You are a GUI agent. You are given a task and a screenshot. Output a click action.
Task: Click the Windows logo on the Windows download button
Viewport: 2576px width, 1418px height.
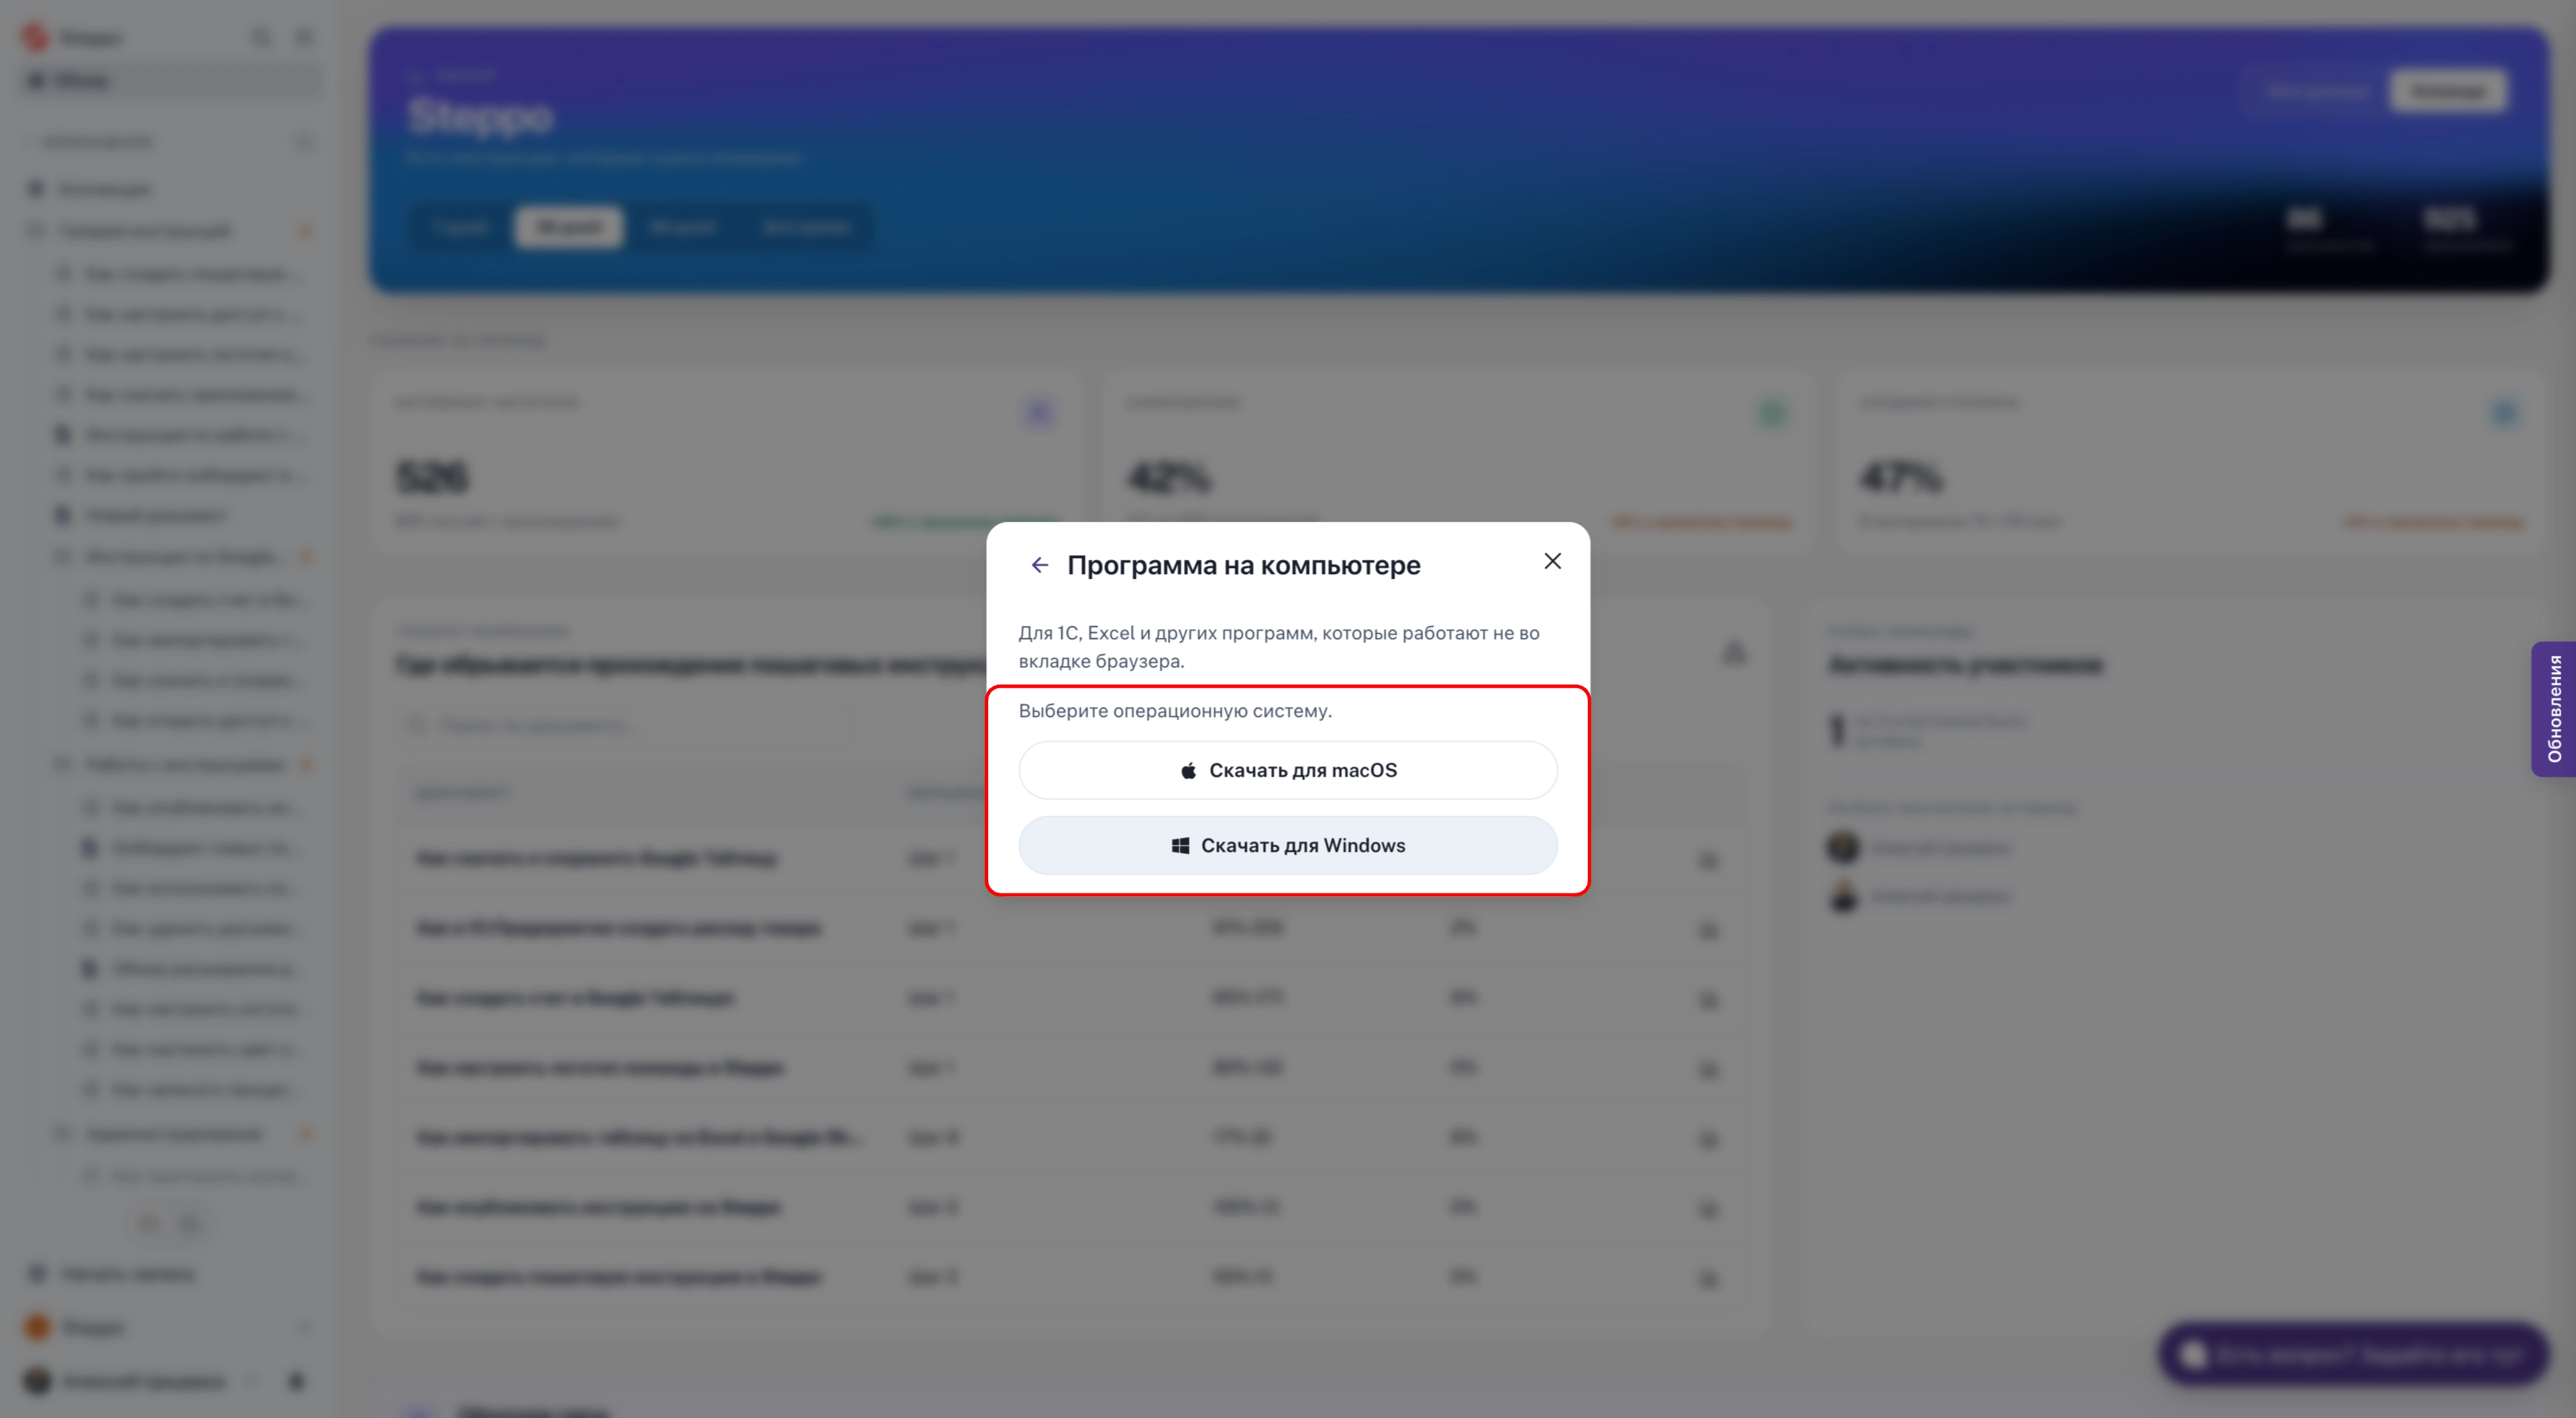tap(1180, 846)
